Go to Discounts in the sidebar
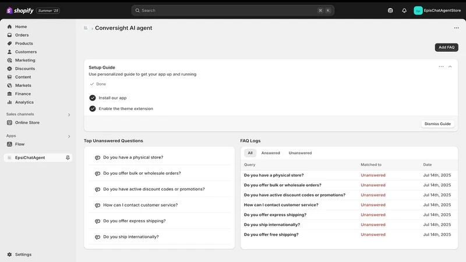 coord(25,68)
